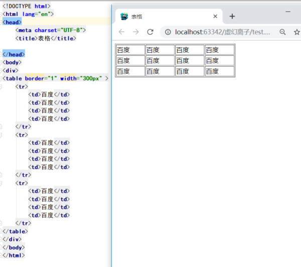This screenshot has height=267, width=301.
Task: Collapse the third <tr> fold marker in gutter
Action: coord(1,183)
